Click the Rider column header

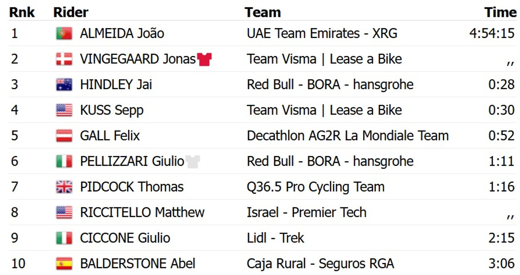pos(71,12)
